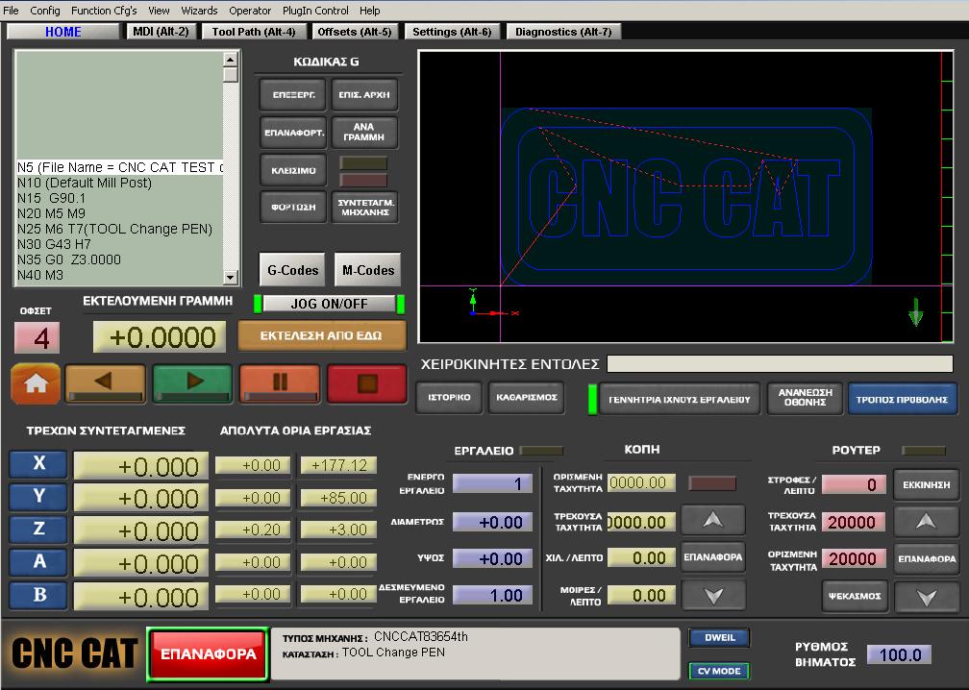Switch to the Diagnostics (Alt-7) tab
The width and height of the screenshot is (969, 690).
(x=563, y=31)
